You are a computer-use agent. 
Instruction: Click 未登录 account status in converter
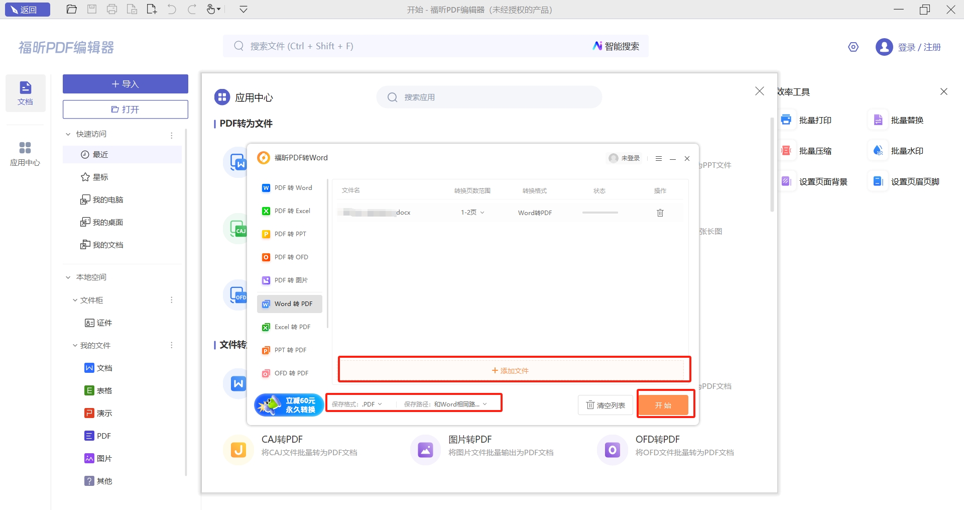coord(625,158)
